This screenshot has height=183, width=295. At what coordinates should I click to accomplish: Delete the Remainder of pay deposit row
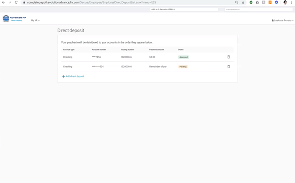[x=229, y=66]
